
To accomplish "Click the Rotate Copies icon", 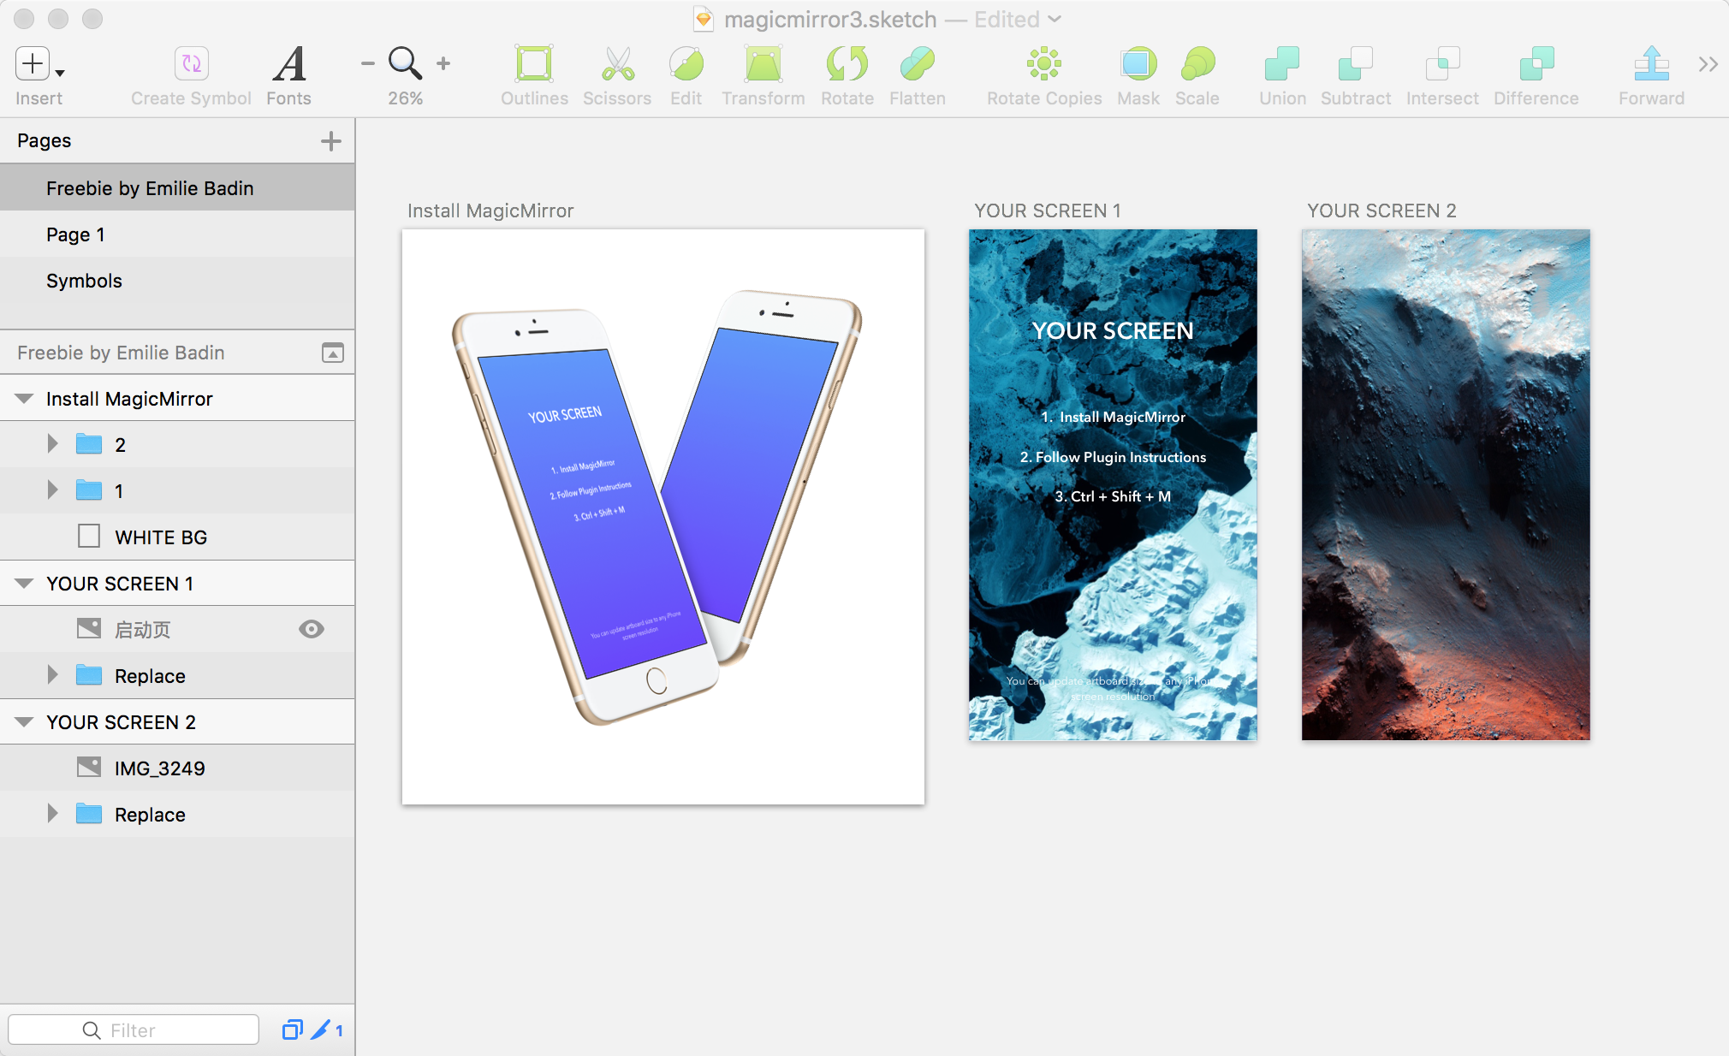I will [x=1043, y=64].
